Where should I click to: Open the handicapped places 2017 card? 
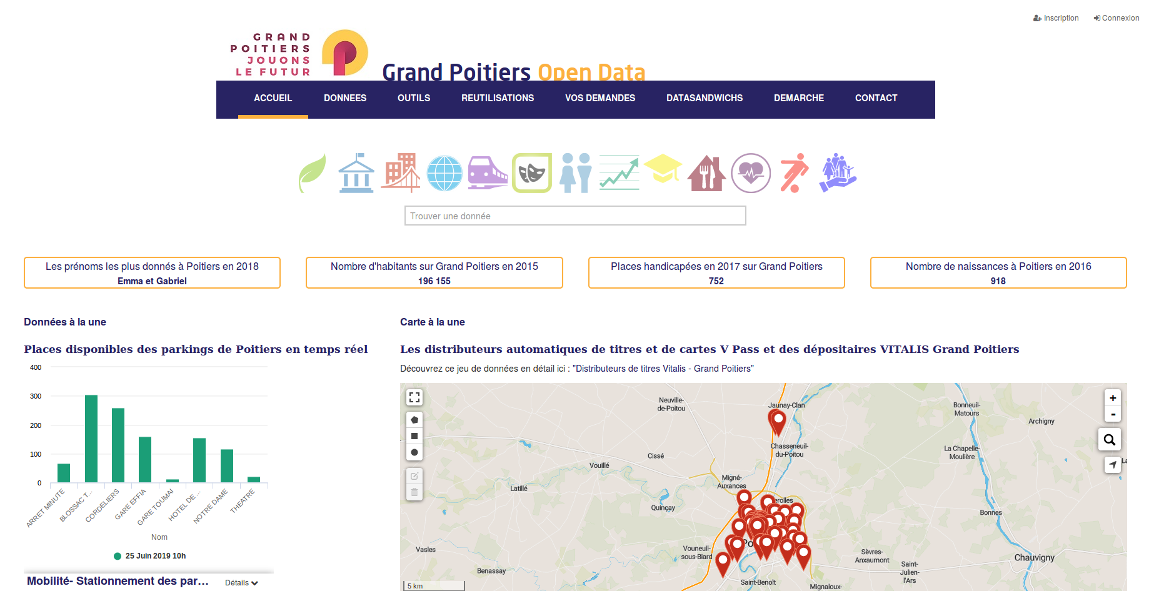pyautogui.click(x=716, y=273)
